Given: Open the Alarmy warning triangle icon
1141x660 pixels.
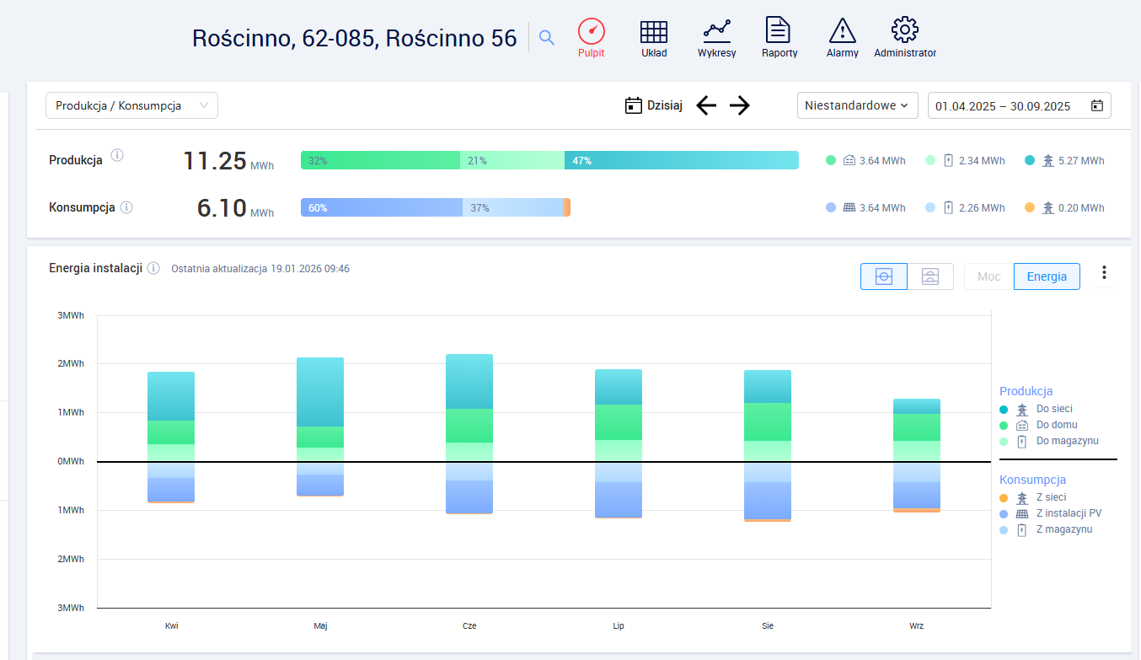Looking at the screenshot, I should (842, 32).
